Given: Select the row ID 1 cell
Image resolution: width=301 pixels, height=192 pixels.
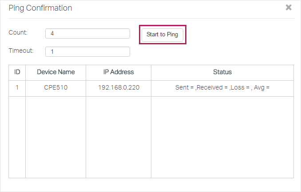Looking at the screenshot, I should click(17, 88).
